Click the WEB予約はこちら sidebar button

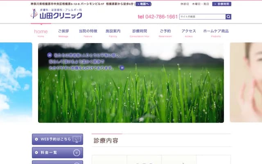pyautogui.click(x=57, y=139)
